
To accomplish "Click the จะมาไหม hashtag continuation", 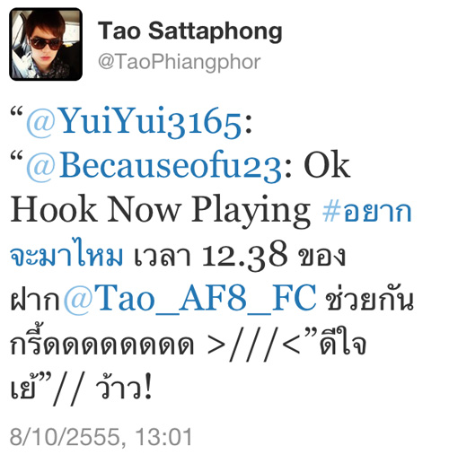I will click(x=66, y=255).
